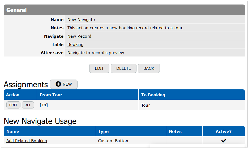Delete the assignment with DEL button
The image size is (248, 148).
(x=28, y=105)
